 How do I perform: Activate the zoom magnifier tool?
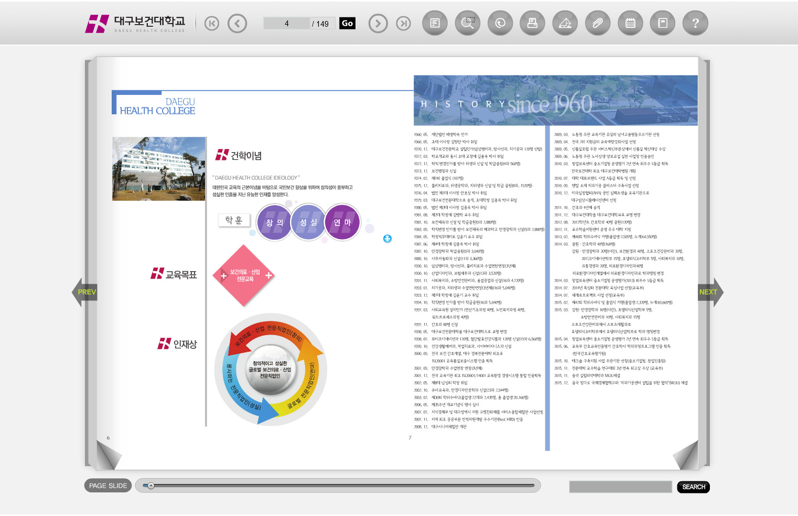tap(467, 24)
